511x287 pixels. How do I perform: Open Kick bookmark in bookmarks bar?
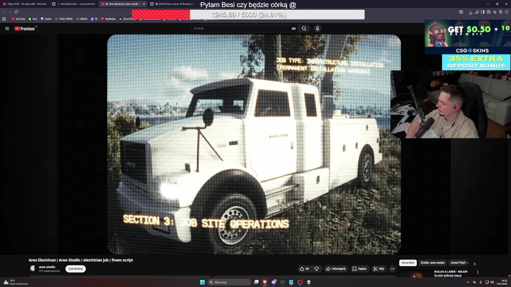tap(33, 19)
